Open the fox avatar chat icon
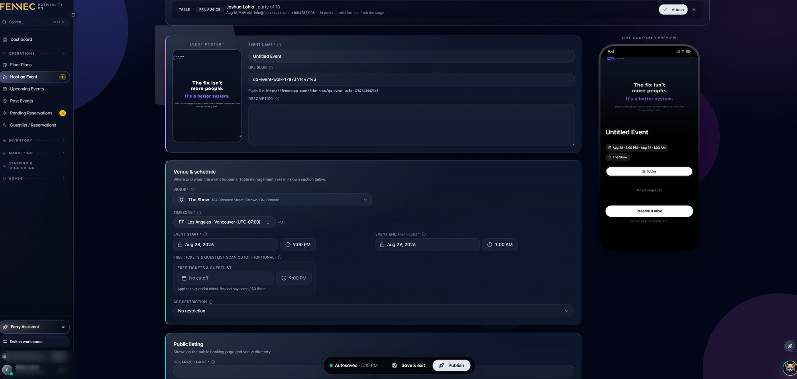 coord(789,368)
